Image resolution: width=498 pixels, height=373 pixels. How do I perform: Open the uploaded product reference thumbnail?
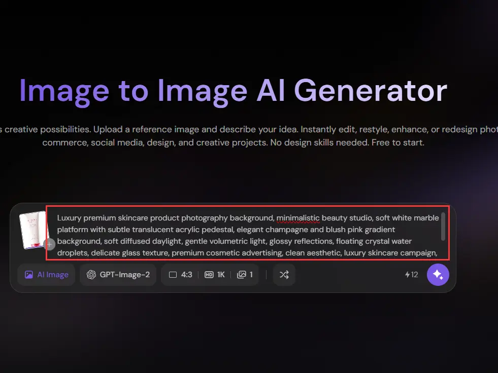32,230
